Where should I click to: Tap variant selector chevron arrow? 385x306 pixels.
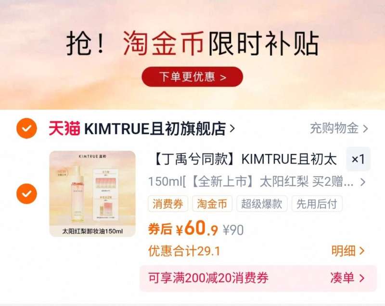[363, 182]
